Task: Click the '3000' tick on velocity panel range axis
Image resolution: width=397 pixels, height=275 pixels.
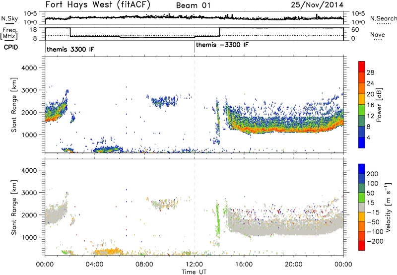Action: [x=29, y=193]
